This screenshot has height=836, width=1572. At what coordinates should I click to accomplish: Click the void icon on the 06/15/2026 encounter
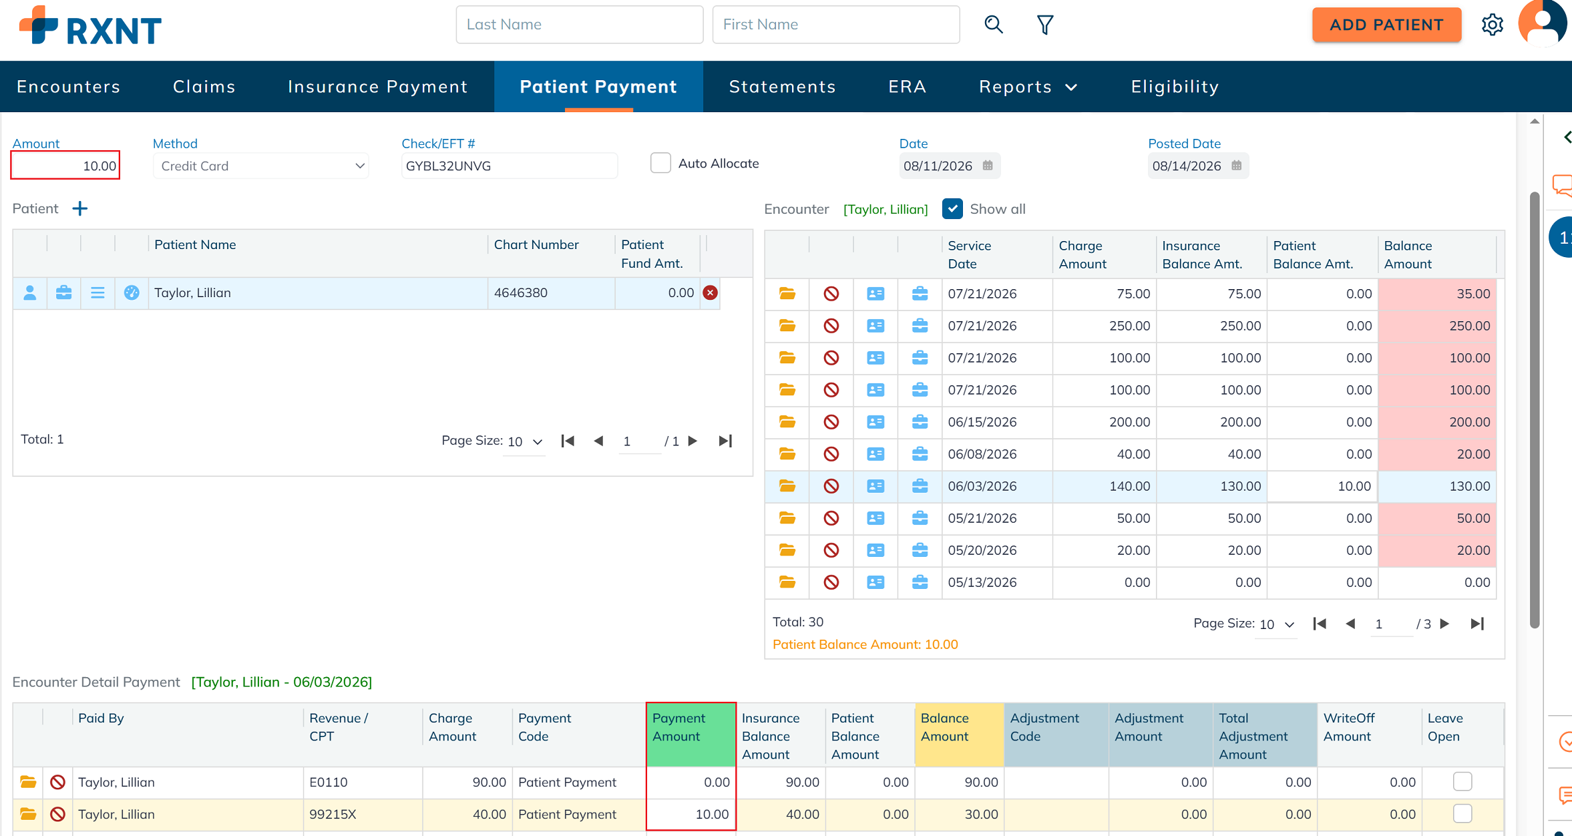[x=831, y=422]
